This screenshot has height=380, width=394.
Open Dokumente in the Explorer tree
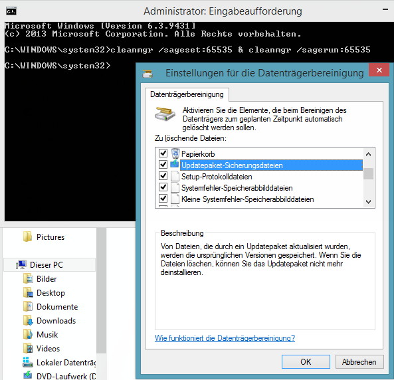click(x=57, y=307)
